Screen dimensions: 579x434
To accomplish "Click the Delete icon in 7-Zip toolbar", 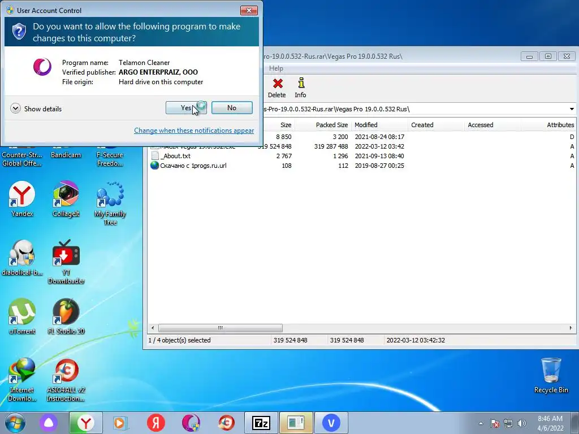I will [x=277, y=88].
